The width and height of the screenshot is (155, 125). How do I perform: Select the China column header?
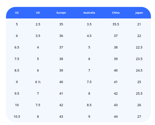coord(116,13)
